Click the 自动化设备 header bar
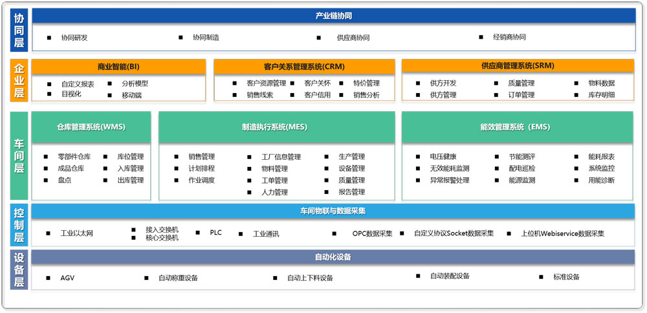The image size is (647, 313). (333, 257)
